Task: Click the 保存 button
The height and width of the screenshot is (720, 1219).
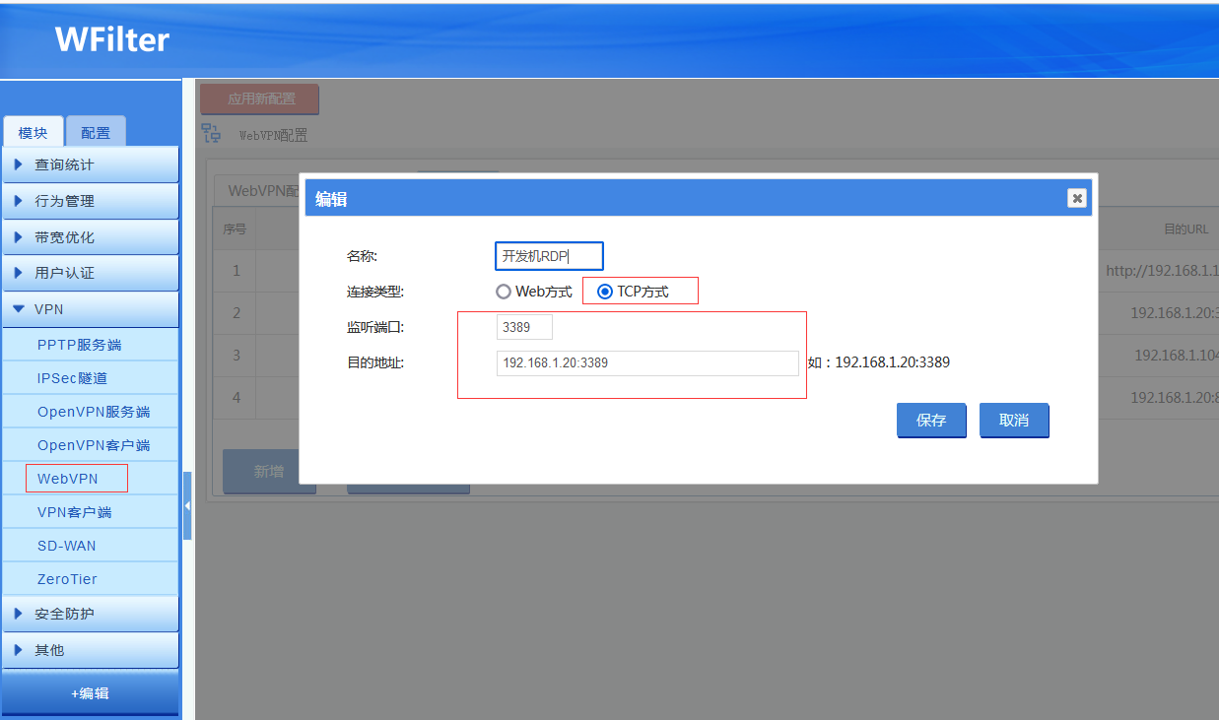Action: coord(931,421)
